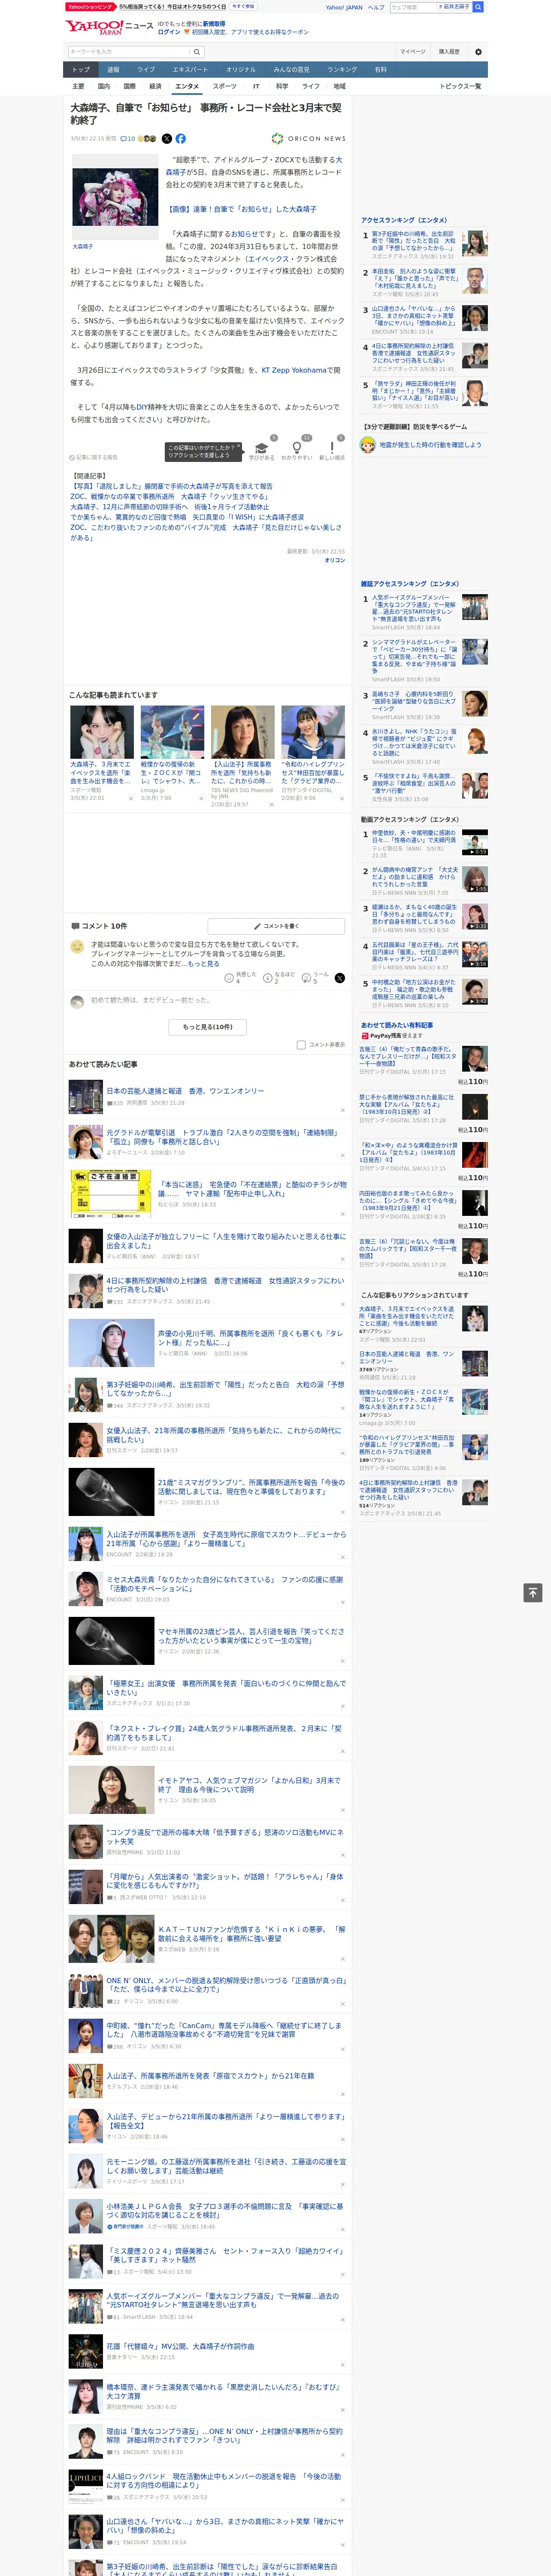Open the みんなの意見 tab
551x2576 pixels.
coord(291,70)
